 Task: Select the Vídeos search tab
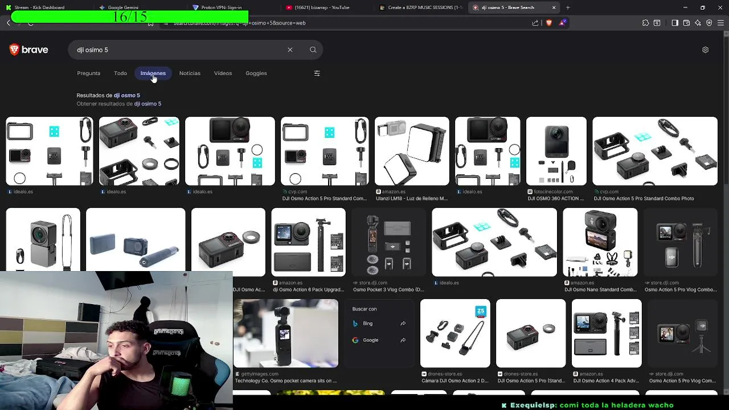(223, 73)
